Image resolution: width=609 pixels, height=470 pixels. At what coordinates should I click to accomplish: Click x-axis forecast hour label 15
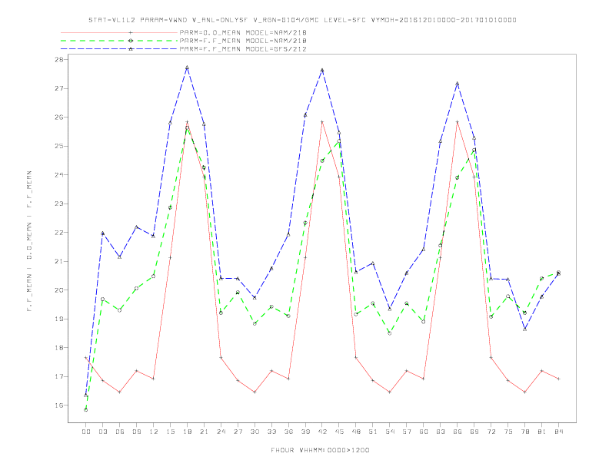170,432
